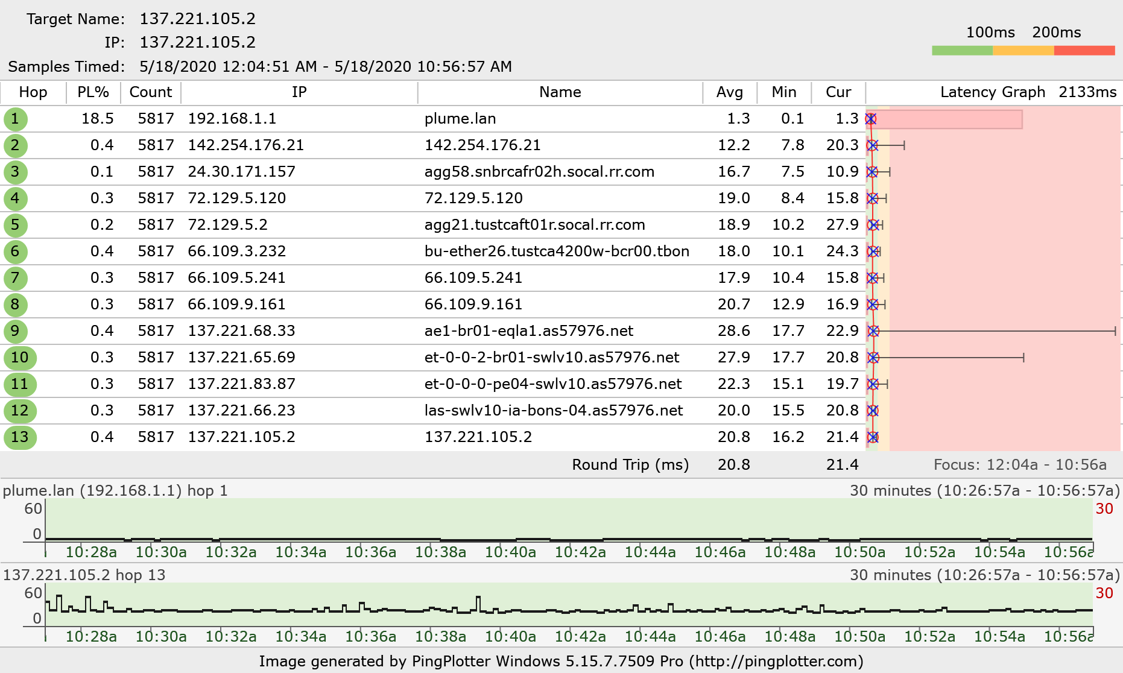Sort by the Avg column header
1123x673 pixels.
coord(730,92)
